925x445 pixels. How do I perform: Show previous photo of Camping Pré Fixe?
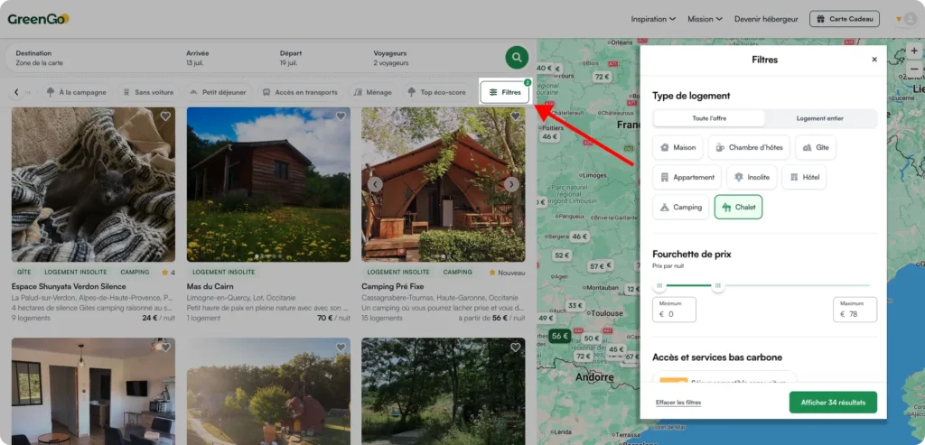[375, 184]
